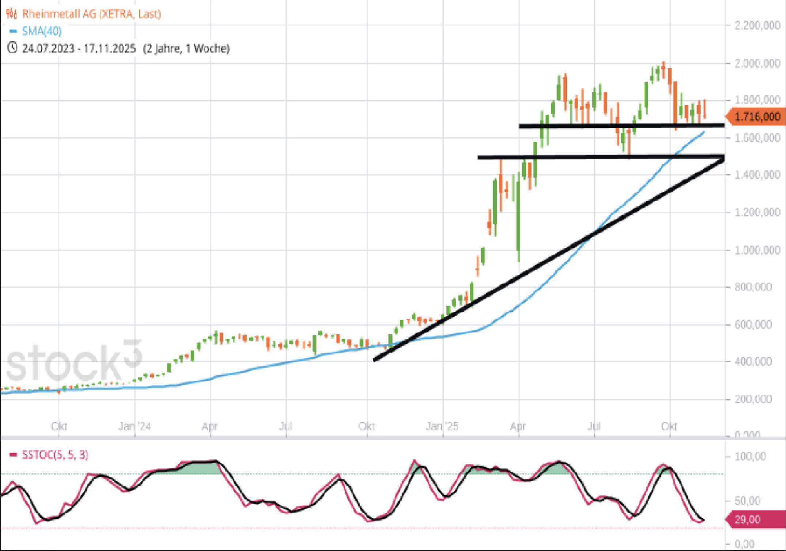Click the 1.000,000 price axis label
786x551 pixels.
pyautogui.click(x=757, y=250)
